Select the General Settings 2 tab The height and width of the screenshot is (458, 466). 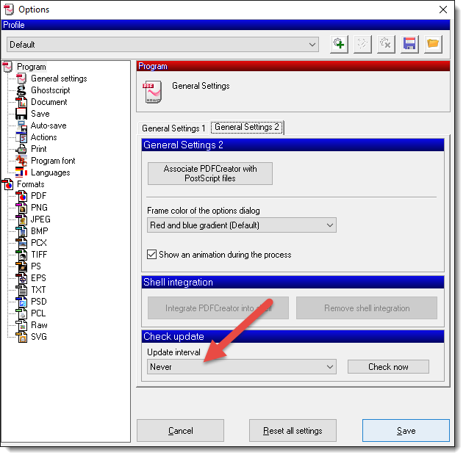tap(247, 127)
